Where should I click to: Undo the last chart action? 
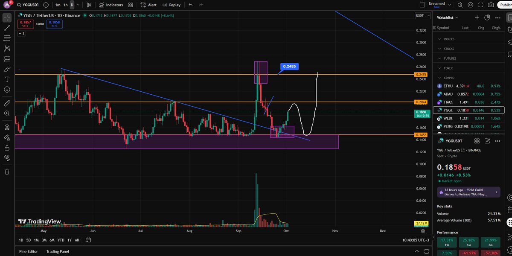point(190,5)
